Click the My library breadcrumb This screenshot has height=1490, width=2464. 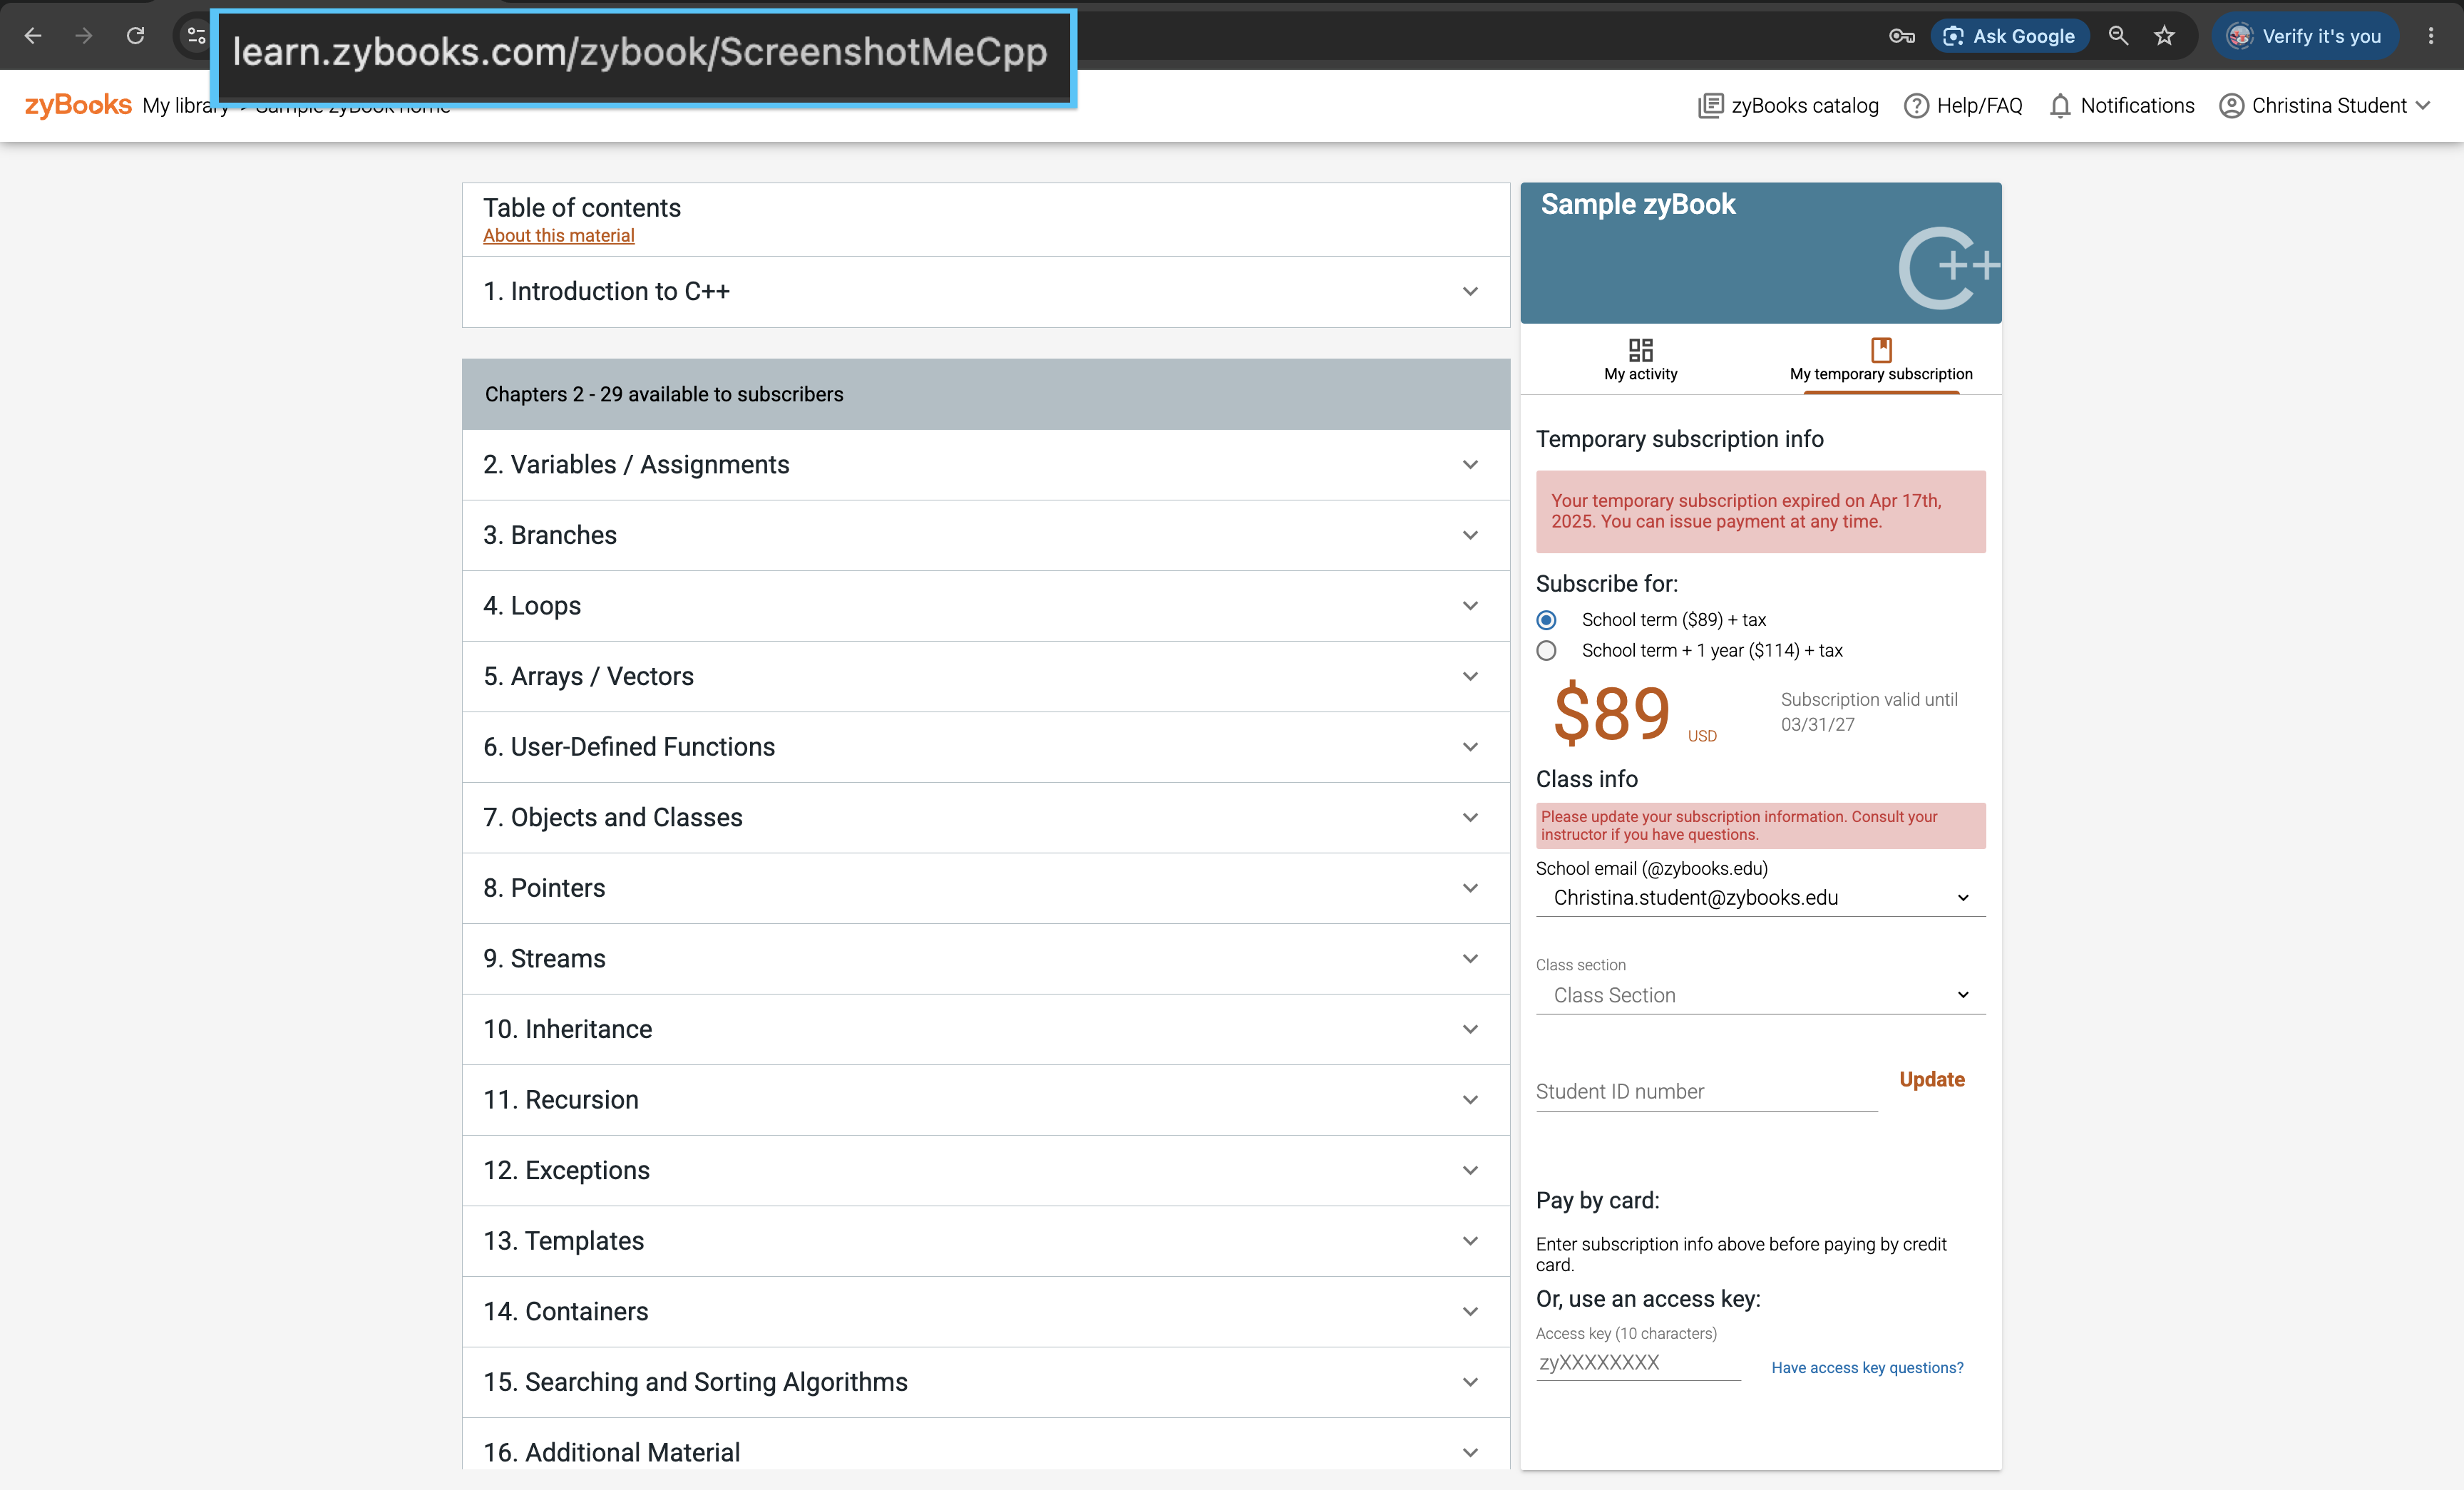coord(185,106)
